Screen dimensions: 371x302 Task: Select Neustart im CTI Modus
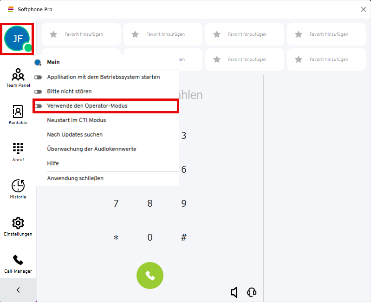click(x=77, y=120)
